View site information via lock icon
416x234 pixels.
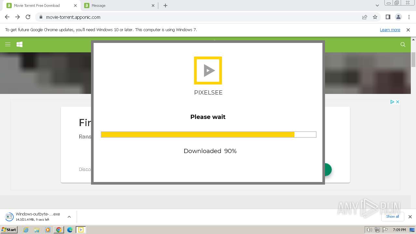[x=41, y=17]
